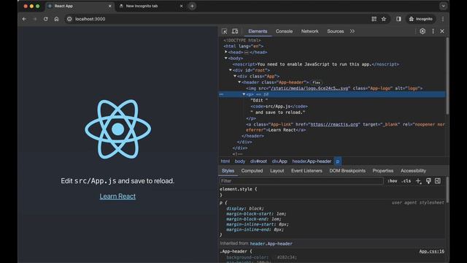Click the 'display: block;' declaration
This screenshot has width=467, height=263.
coord(245,208)
